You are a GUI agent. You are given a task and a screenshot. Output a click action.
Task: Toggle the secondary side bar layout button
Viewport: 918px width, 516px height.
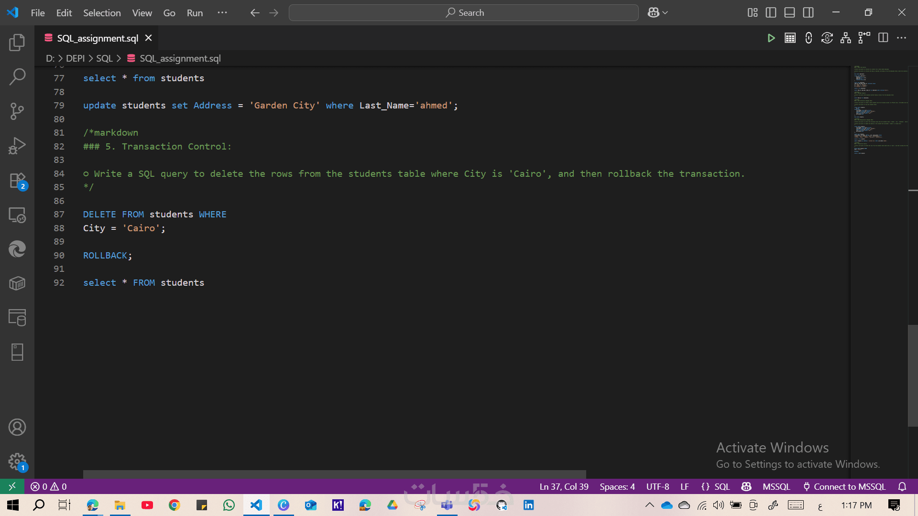click(x=808, y=13)
